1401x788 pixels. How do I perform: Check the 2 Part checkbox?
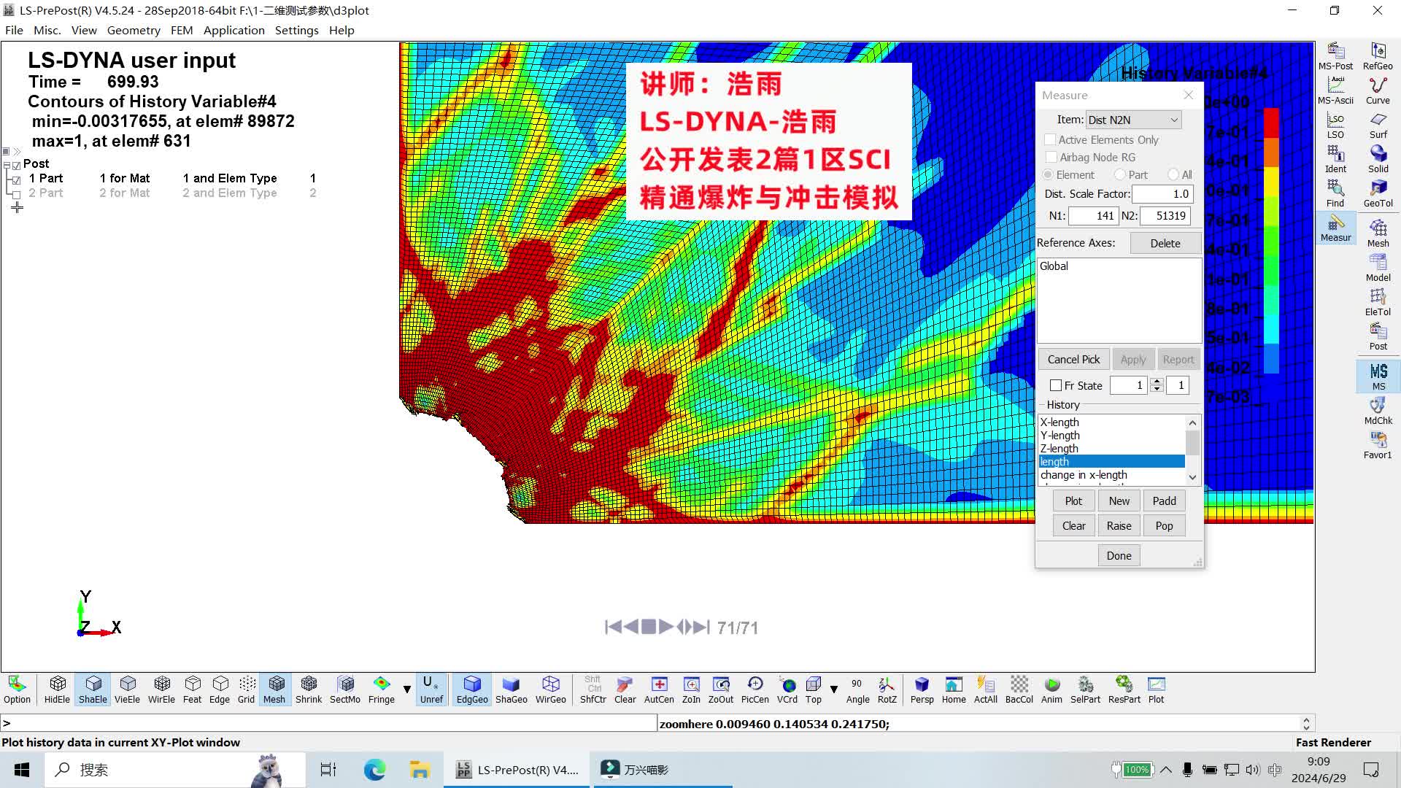click(16, 193)
